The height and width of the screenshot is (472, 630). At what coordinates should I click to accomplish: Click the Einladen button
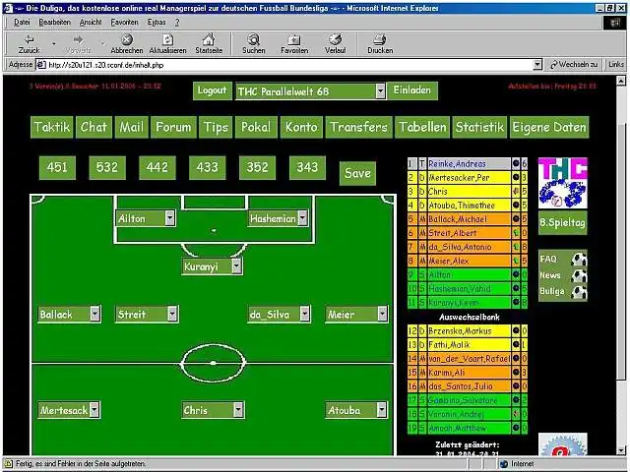coord(412,90)
